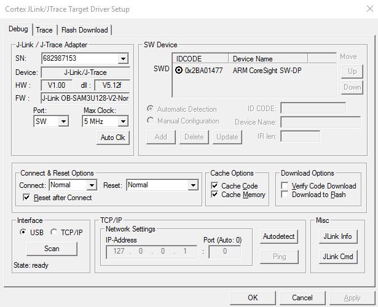Click the Scan button
The height and width of the screenshot is (307, 378).
point(52,249)
